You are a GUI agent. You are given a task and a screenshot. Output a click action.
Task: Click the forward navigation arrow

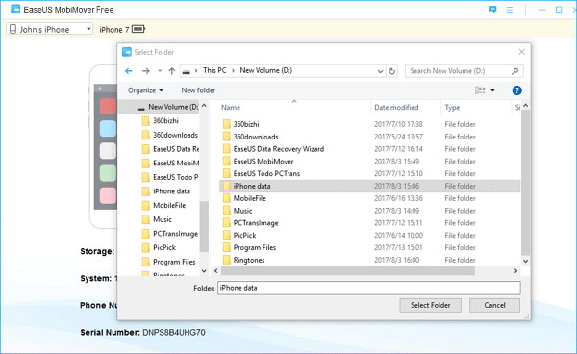point(146,71)
